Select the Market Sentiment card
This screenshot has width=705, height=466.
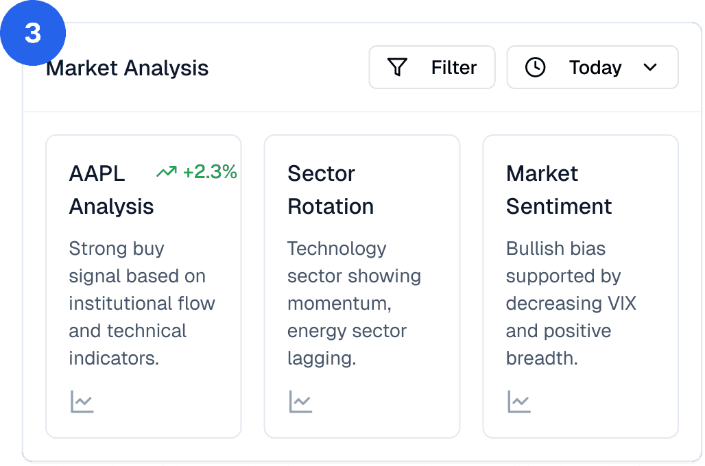580,286
